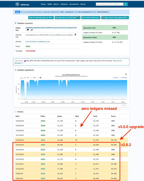
Task: Click the MAIN badge in the 12/19/2025 row
Action: pos(43,126)
